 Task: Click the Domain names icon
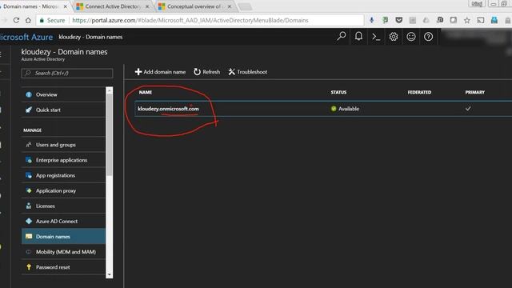(29, 236)
